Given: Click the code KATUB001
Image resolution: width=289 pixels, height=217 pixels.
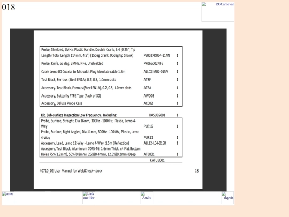Looking at the screenshot, I should (x=157, y=160).
